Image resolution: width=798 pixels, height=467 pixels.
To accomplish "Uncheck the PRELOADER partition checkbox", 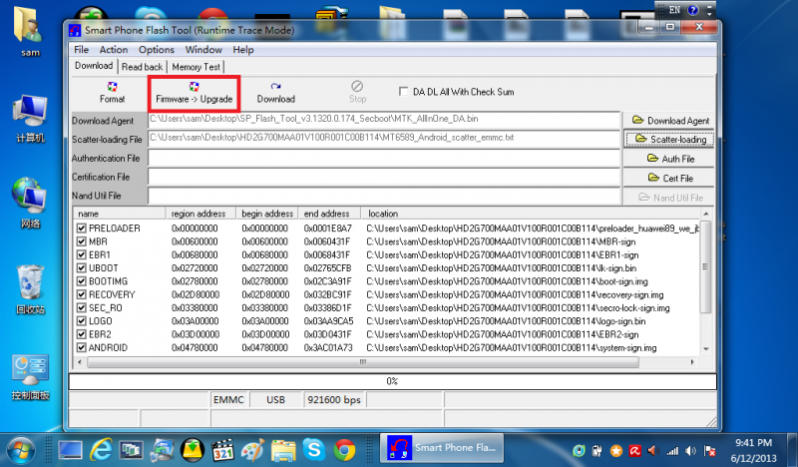I will click(82, 229).
